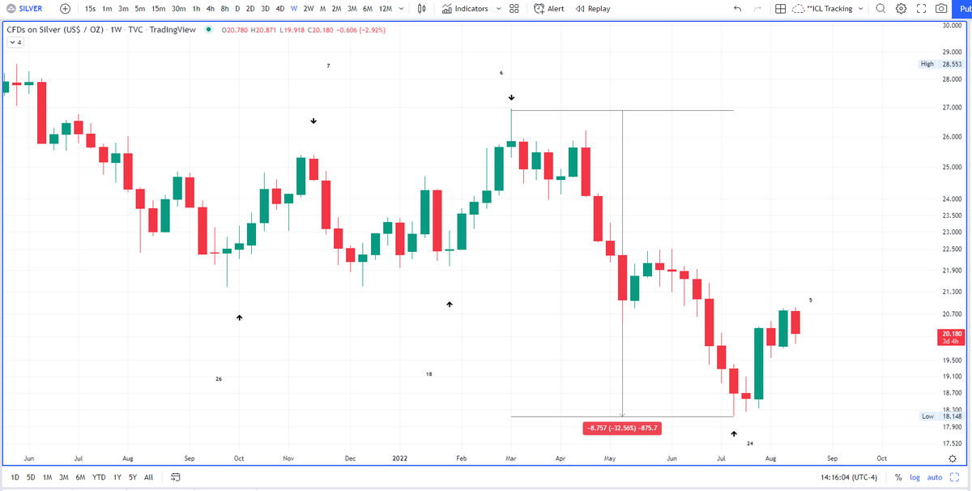Enter fullscreen mode from top toolbar
The image size is (972, 491).
pos(921,8)
